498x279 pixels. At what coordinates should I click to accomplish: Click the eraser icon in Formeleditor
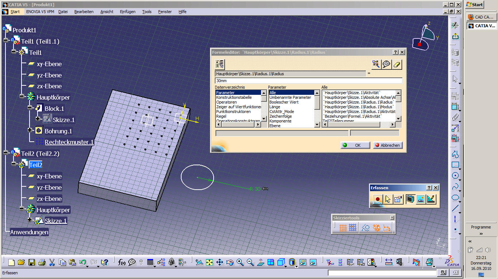(x=397, y=64)
